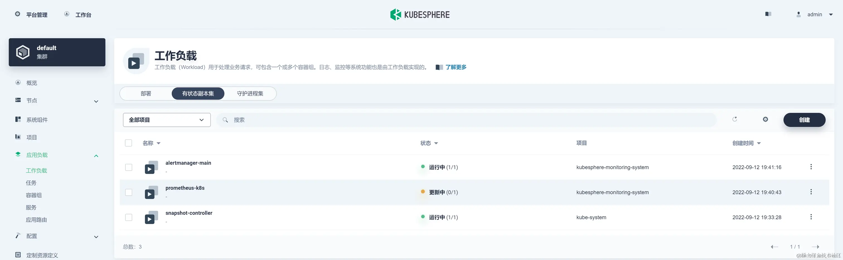This screenshot has width=843, height=260.
Task: Open 服务 in the sidebar
Action: 31,208
